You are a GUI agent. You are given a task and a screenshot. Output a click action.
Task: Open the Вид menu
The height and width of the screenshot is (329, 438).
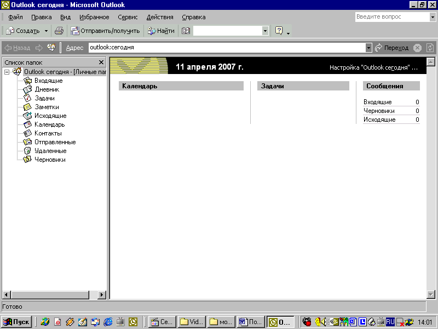(65, 17)
